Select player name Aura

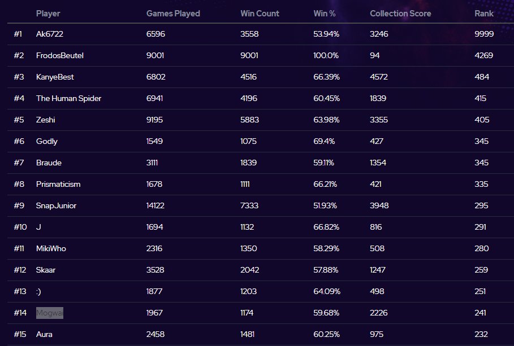pyautogui.click(x=44, y=334)
